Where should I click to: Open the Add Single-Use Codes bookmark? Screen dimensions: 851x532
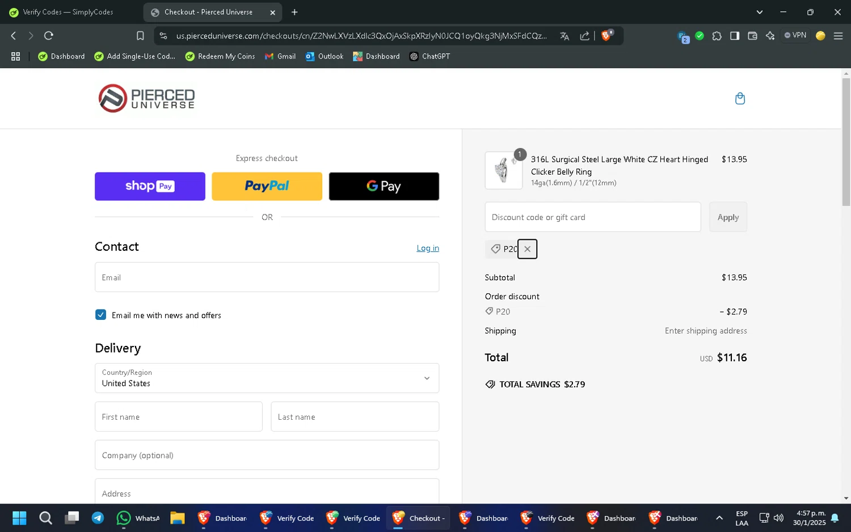click(135, 56)
